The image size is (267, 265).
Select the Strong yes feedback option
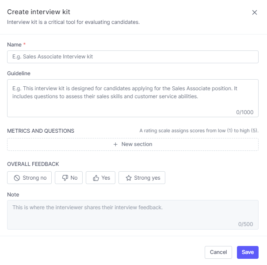click(x=142, y=178)
